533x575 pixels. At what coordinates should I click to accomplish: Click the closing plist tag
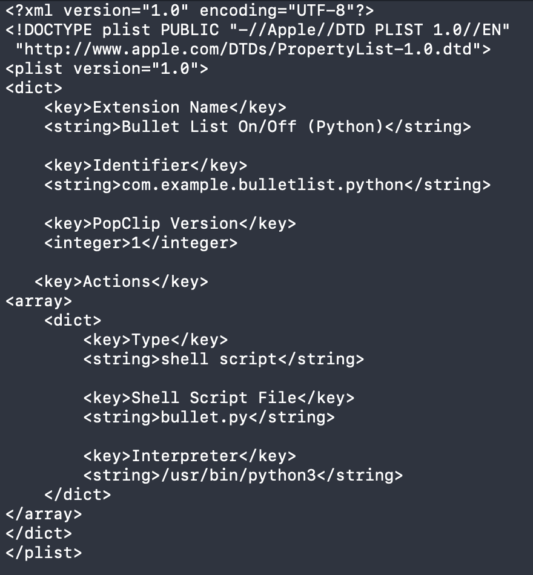pos(44,553)
